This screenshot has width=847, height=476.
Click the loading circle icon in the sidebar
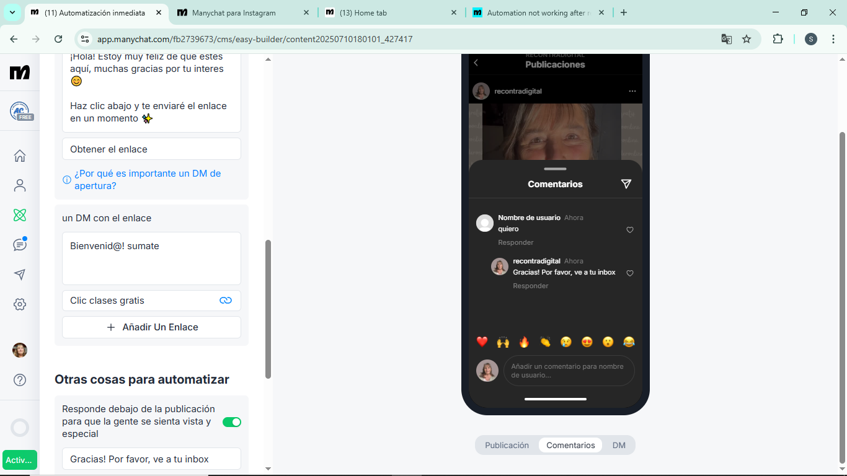20,428
